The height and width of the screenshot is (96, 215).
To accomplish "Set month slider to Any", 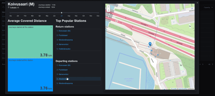I will [10, 16].
